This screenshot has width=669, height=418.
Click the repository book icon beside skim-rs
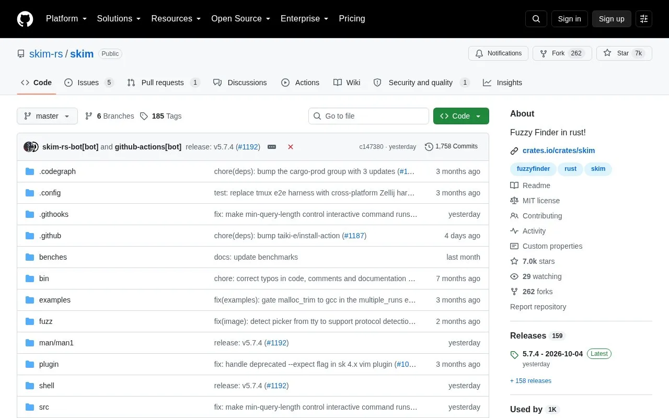[x=21, y=54]
